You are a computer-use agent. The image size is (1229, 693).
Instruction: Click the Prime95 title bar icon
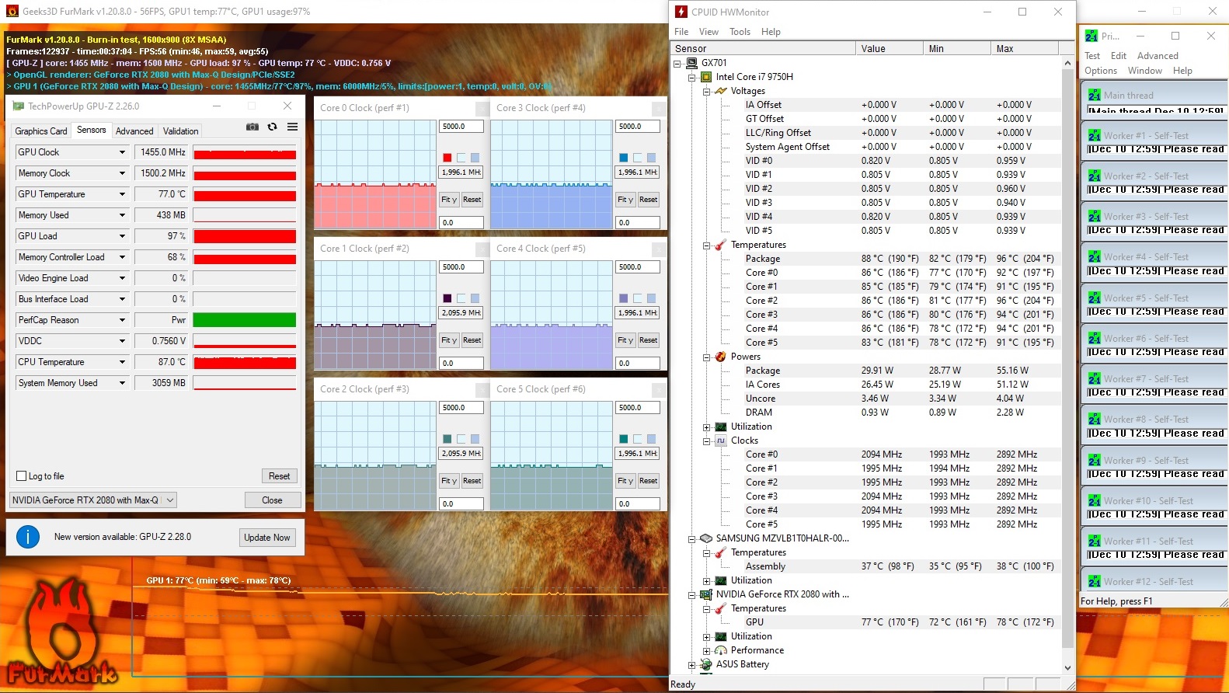[1091, 36]
